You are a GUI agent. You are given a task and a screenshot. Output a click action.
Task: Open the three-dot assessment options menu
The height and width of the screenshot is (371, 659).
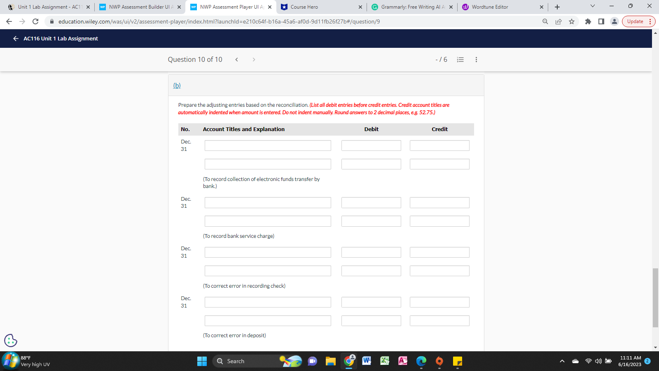[476, 59]
